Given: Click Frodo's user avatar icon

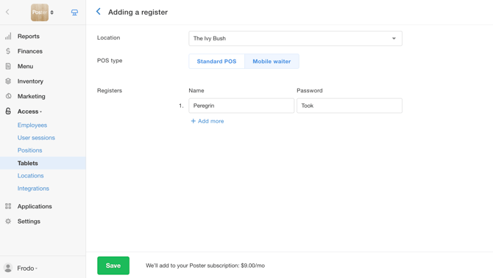Looking at the screenshot, I should click(x=8, y=268).
